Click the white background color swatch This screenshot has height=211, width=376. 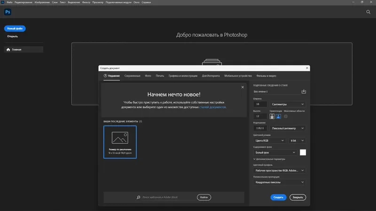click(303, 152)
